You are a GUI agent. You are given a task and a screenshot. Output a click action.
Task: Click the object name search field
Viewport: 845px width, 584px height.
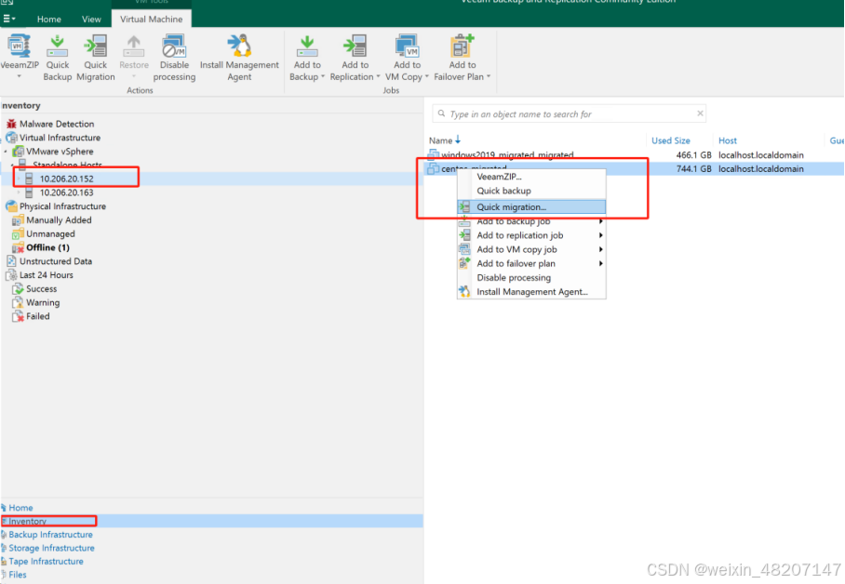tap(569, 114)
